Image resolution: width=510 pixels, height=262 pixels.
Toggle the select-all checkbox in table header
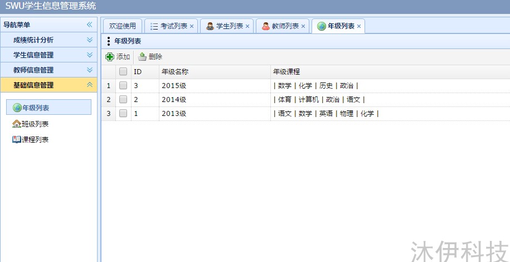123,71
